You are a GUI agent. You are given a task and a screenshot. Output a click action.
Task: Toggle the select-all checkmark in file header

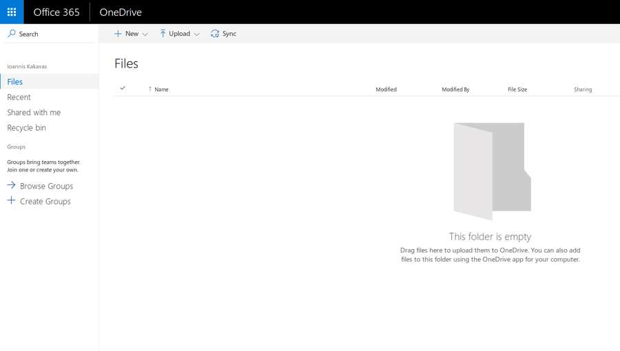tap(123, 89)
